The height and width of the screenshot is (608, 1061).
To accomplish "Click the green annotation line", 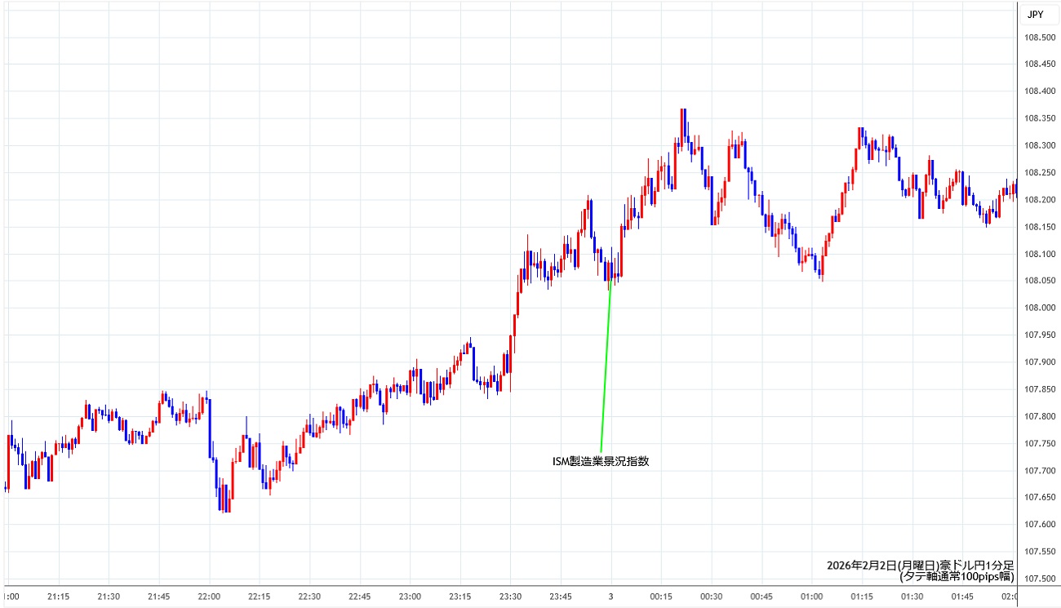I will coord(606,367).
